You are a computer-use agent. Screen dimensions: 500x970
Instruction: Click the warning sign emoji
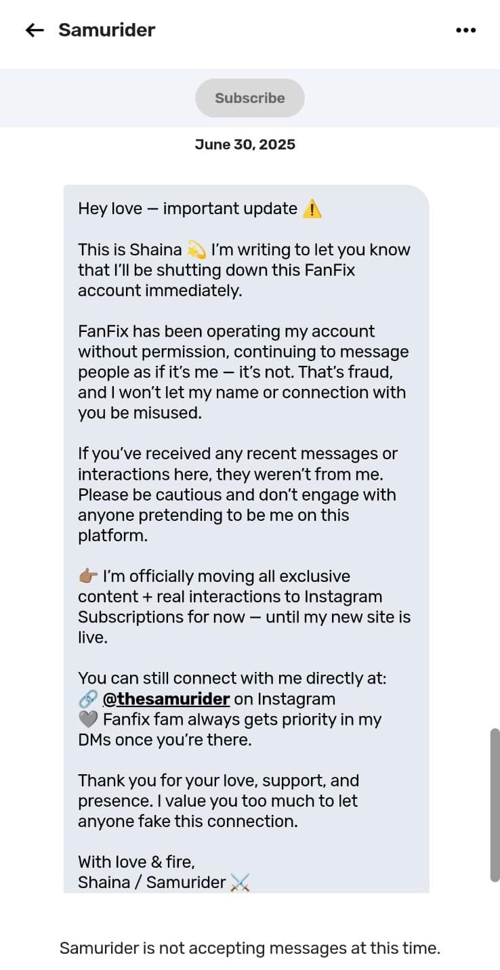pyautogui.click(x=312, y=209)
